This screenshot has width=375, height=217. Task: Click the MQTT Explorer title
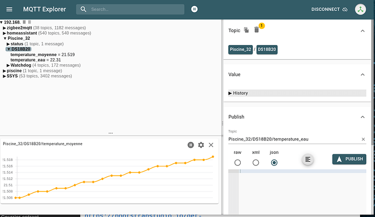(x=45, y=9)
